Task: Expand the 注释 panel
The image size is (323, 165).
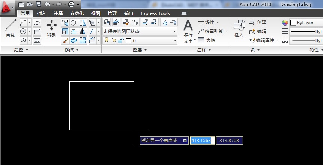Action: (204, 49)
